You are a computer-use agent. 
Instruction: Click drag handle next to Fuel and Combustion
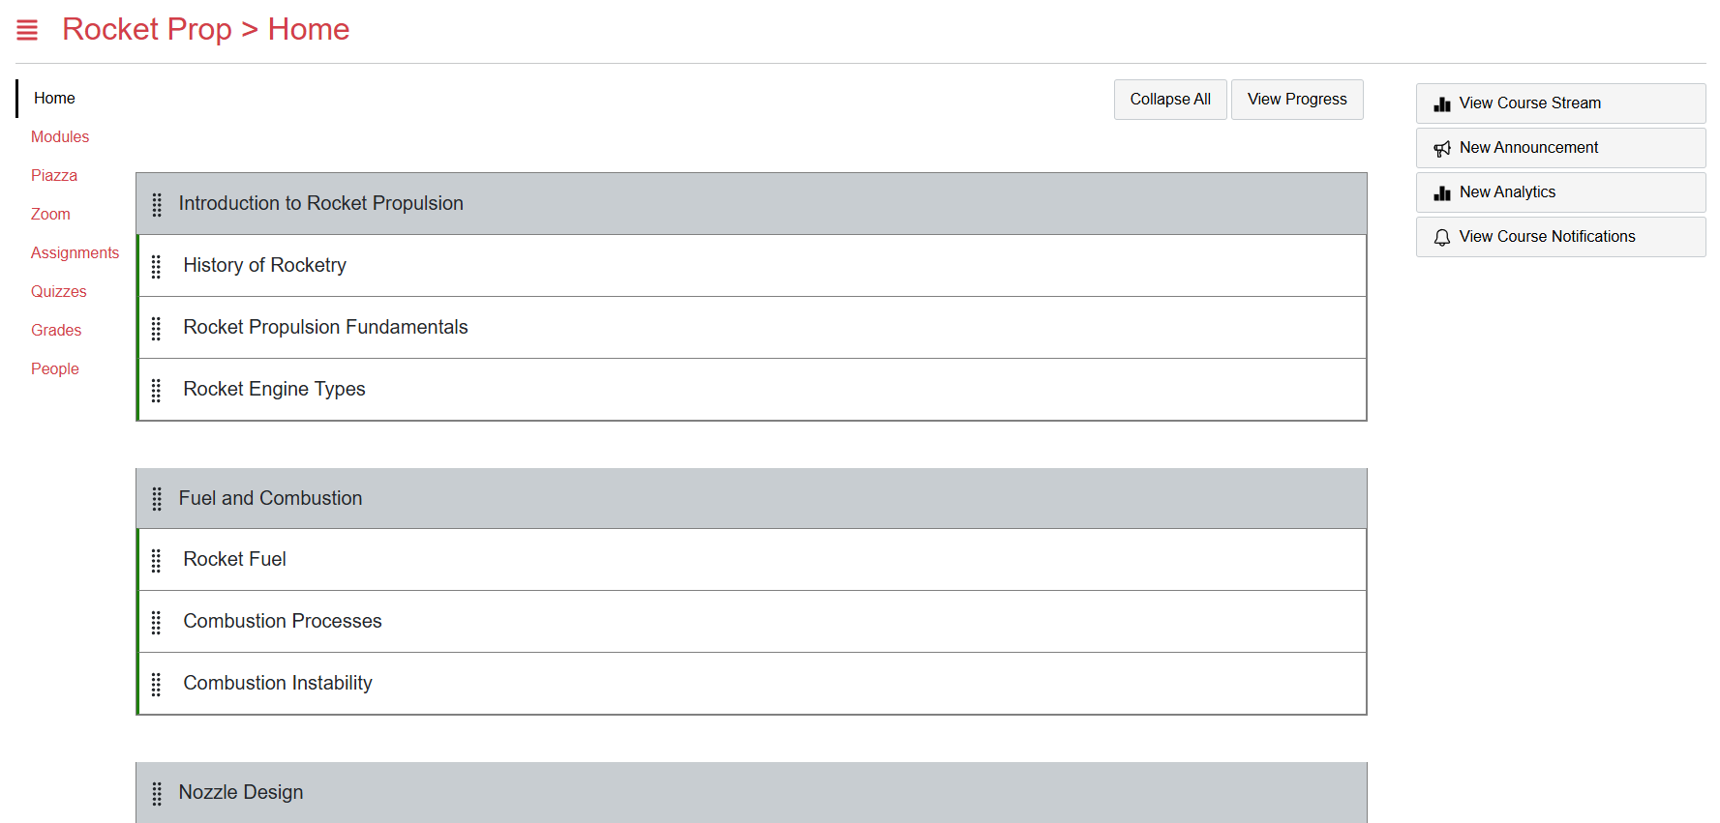[x=157, y=499]
